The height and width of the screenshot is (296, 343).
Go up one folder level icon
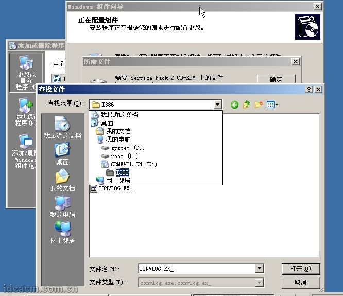247,105
